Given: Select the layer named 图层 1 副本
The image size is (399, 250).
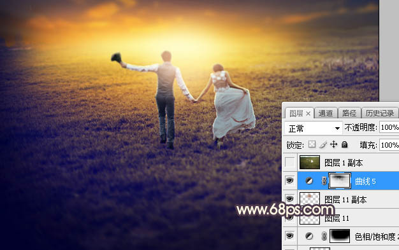Looking at the screenshot, I should [x=344, y=163].
